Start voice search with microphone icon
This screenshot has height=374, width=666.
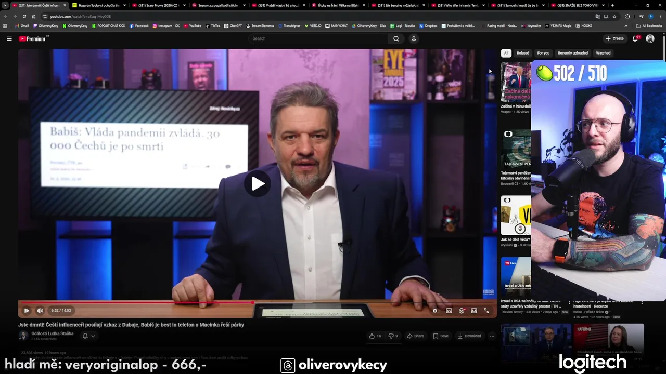coord(414,38)
